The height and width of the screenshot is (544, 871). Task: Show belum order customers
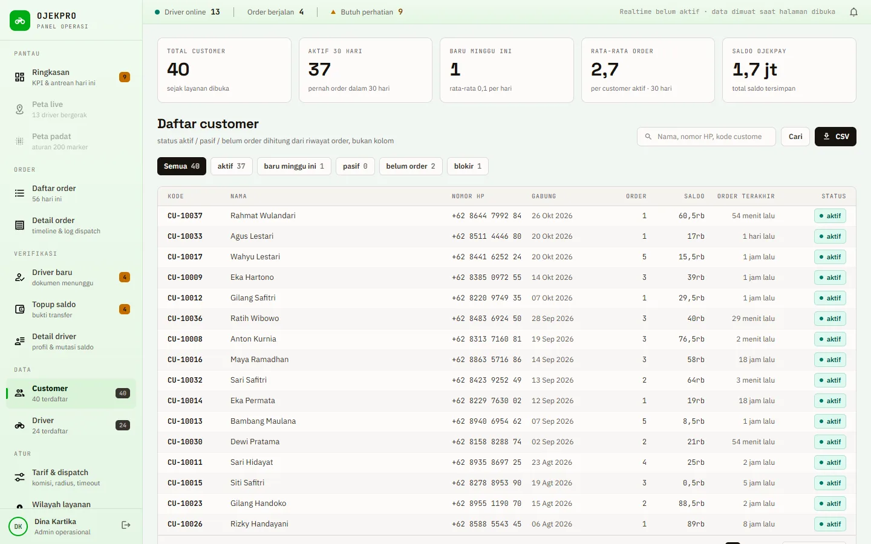click(411, 166)
